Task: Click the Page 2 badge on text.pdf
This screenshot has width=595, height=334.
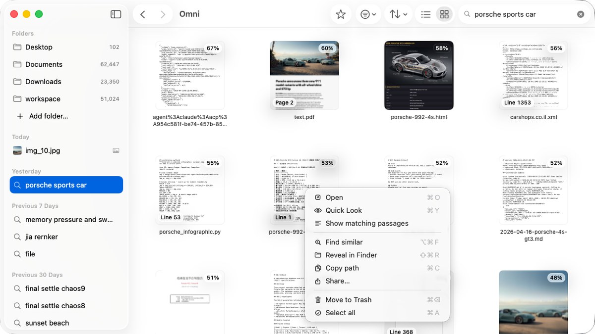Action: tap(285, 102)
